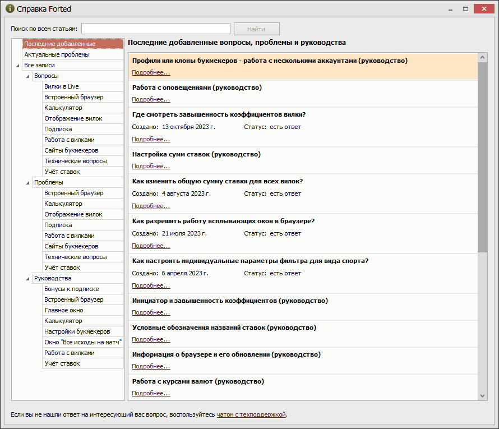
Task: Click title "Как разрешить работу всплывающих окон в браузере?"
Action: [223, 221]
